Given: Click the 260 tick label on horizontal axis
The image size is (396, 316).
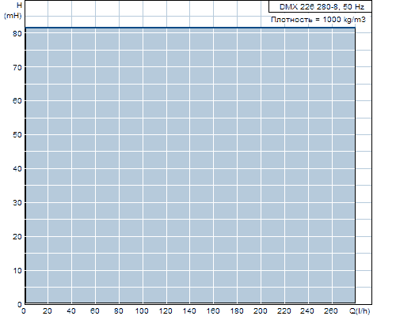Looking at the screenshot, I should click(331, 311).
